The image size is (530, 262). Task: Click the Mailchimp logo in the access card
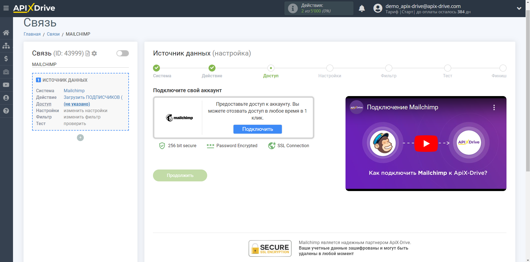179,118
